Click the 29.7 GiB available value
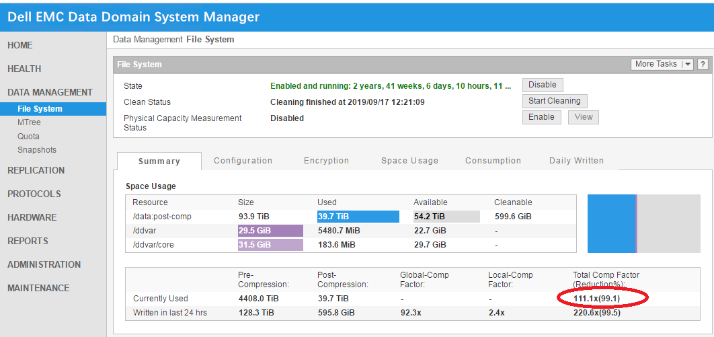Image resolution: width=714 pixels, height=337 pixels. (x=430, y=245)
